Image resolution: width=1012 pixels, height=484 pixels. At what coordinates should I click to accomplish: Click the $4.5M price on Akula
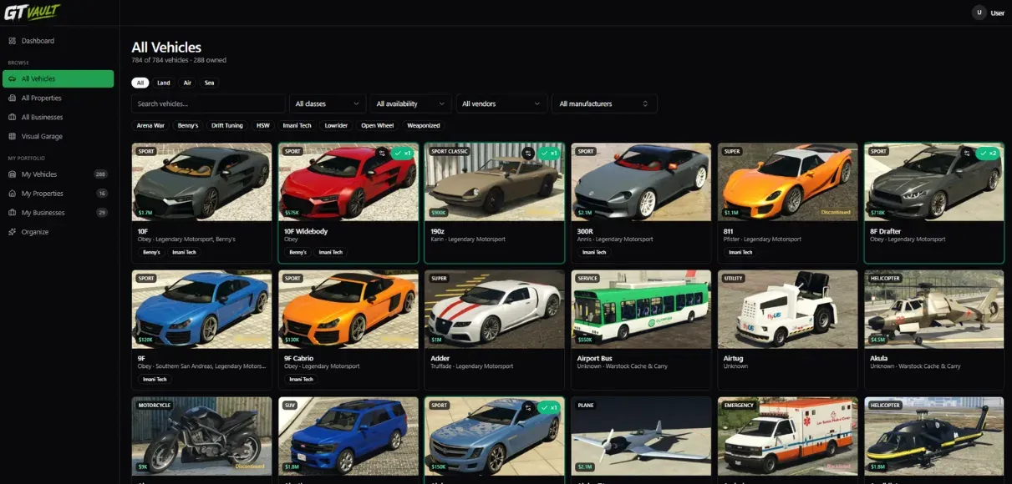pyautogui.click(x=878, y=340)
